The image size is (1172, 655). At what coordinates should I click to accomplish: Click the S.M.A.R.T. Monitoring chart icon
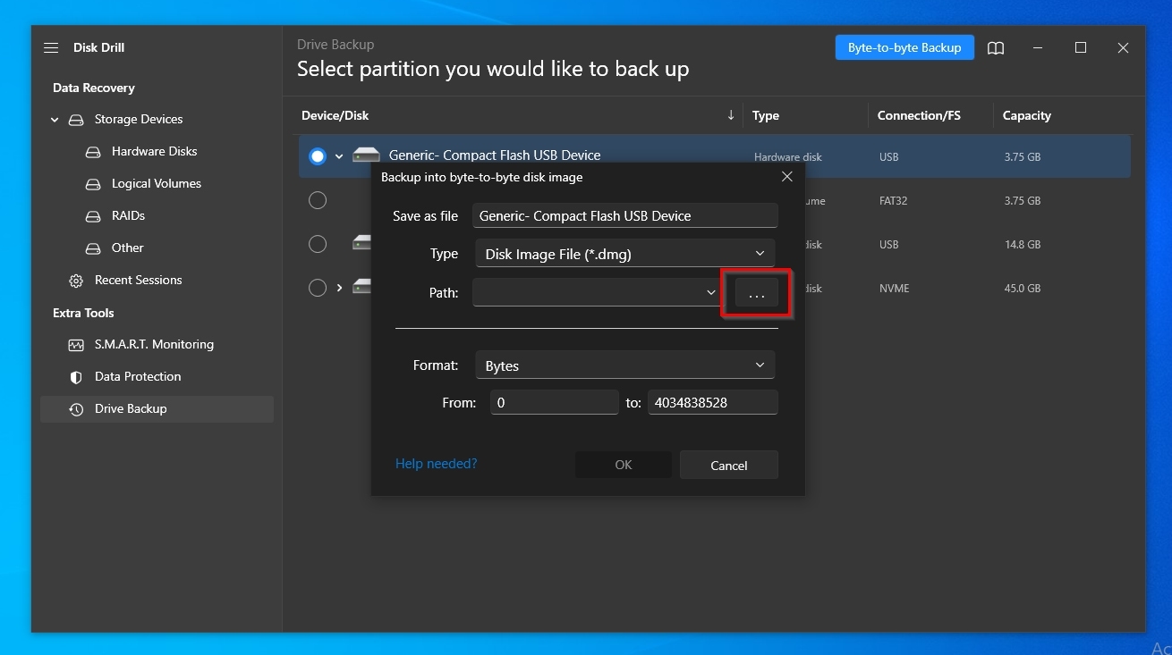coord(76,345)
